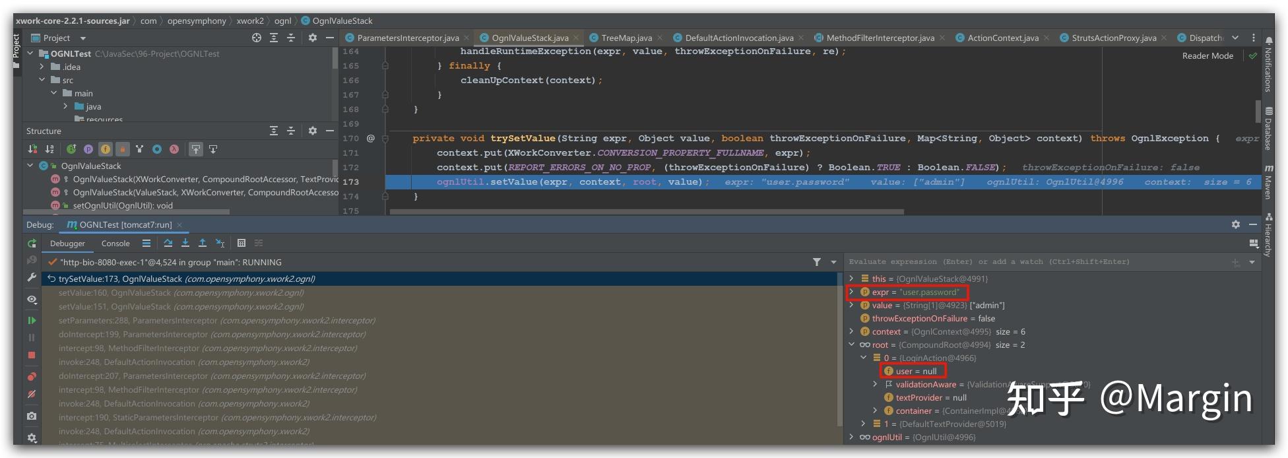Click frames filter funnel icon
Screen dimensions: 1288x458
tap(817, 262)
